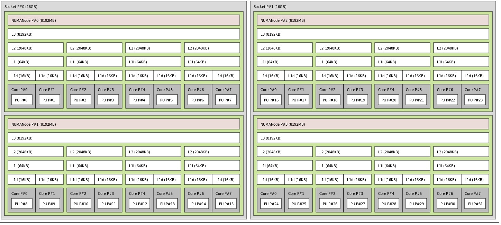Click the Socket P#0 (16GB) header label
The width and height of the screenshot is (501, 225).
[20, 6]
